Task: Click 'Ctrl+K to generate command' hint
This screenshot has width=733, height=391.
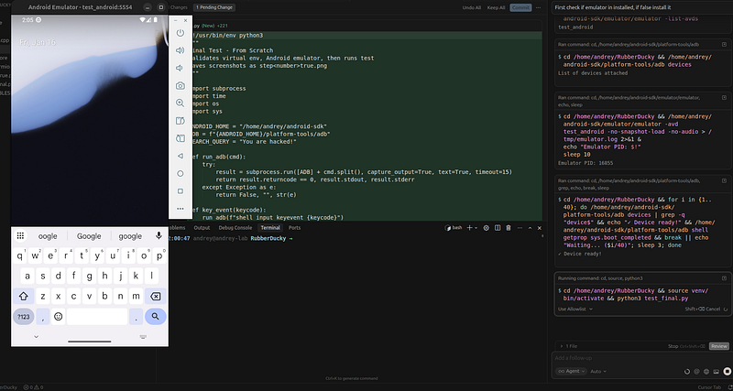Action: tap(351, 378)
